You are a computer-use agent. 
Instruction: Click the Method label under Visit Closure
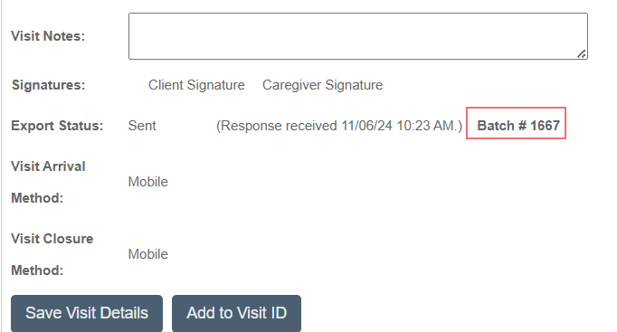[37, 270]
